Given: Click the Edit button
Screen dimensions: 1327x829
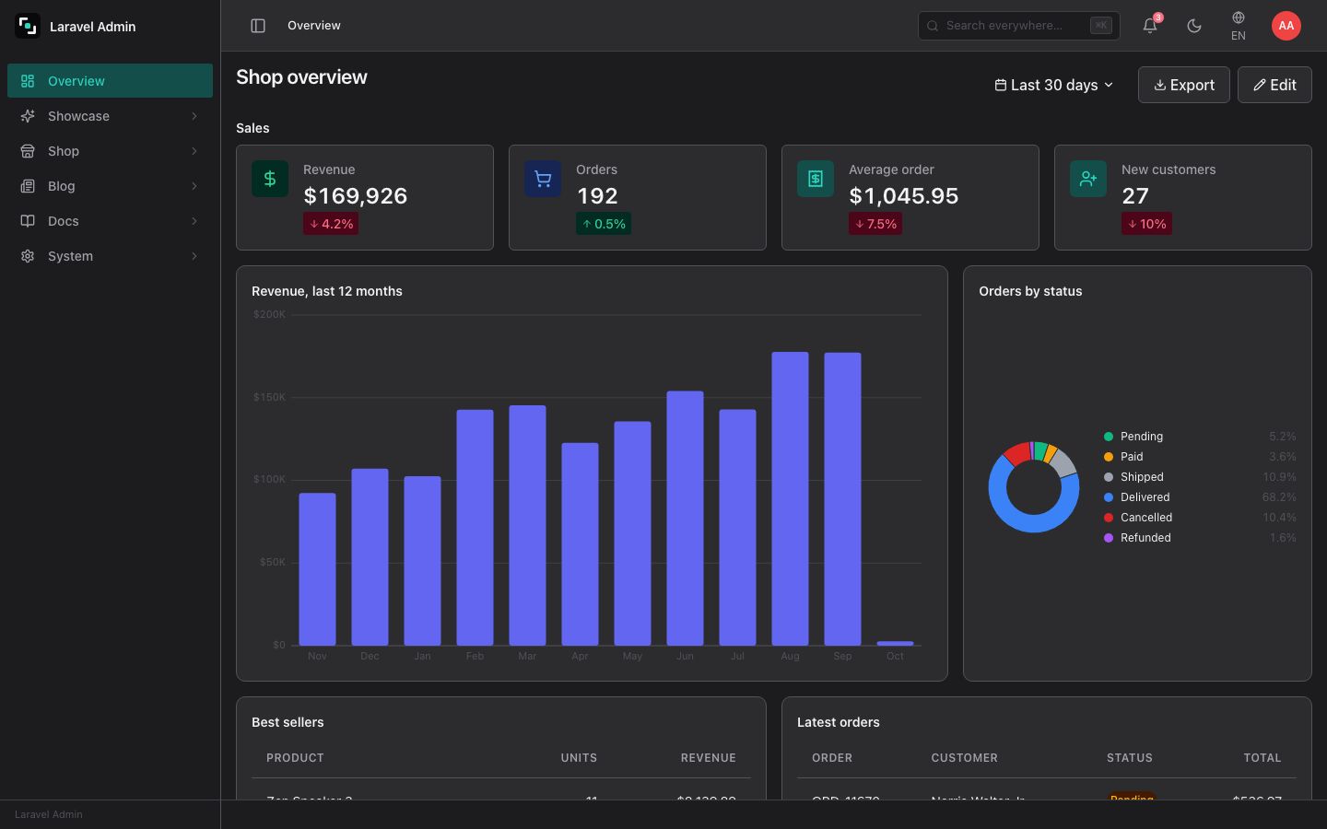Looking at the screenshot, I should tap(1274, 85).
